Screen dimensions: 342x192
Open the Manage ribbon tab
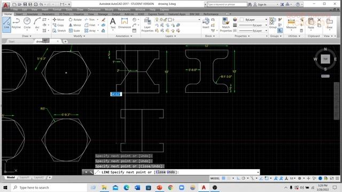click(103, 14)
